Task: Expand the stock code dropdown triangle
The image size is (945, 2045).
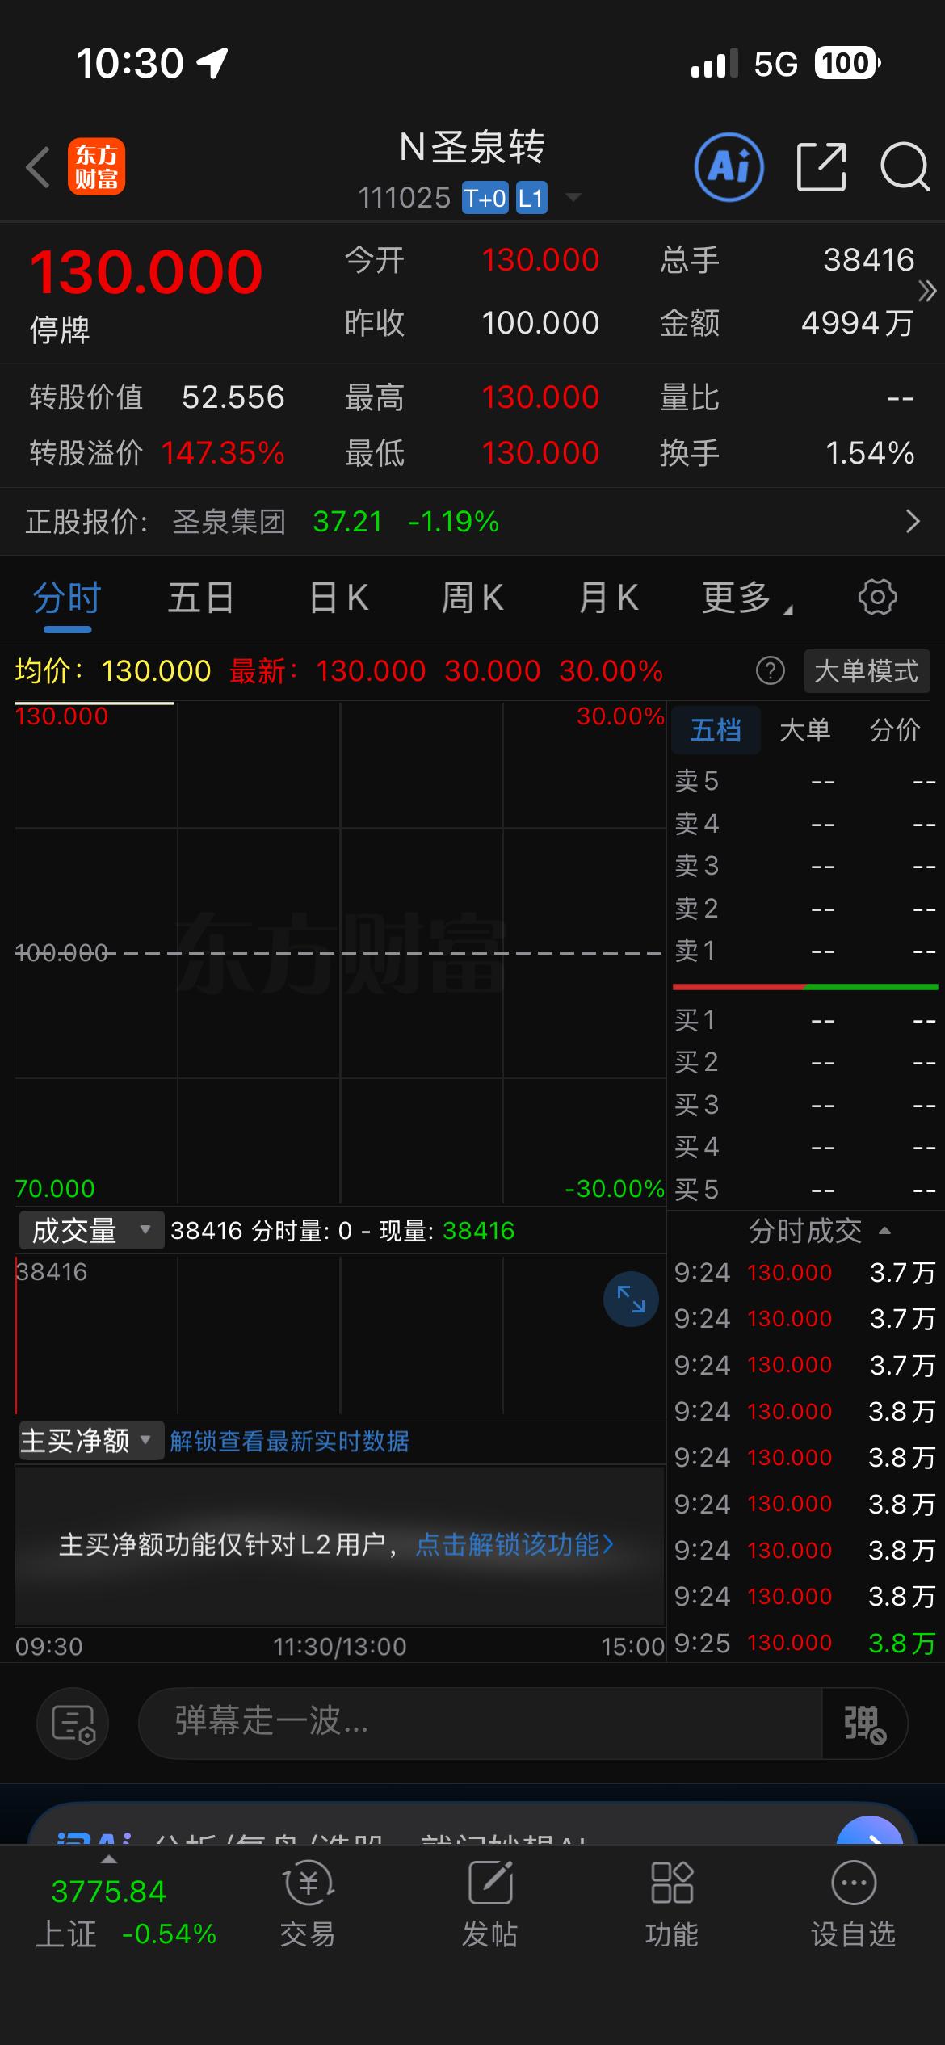Action: (573, 198)
